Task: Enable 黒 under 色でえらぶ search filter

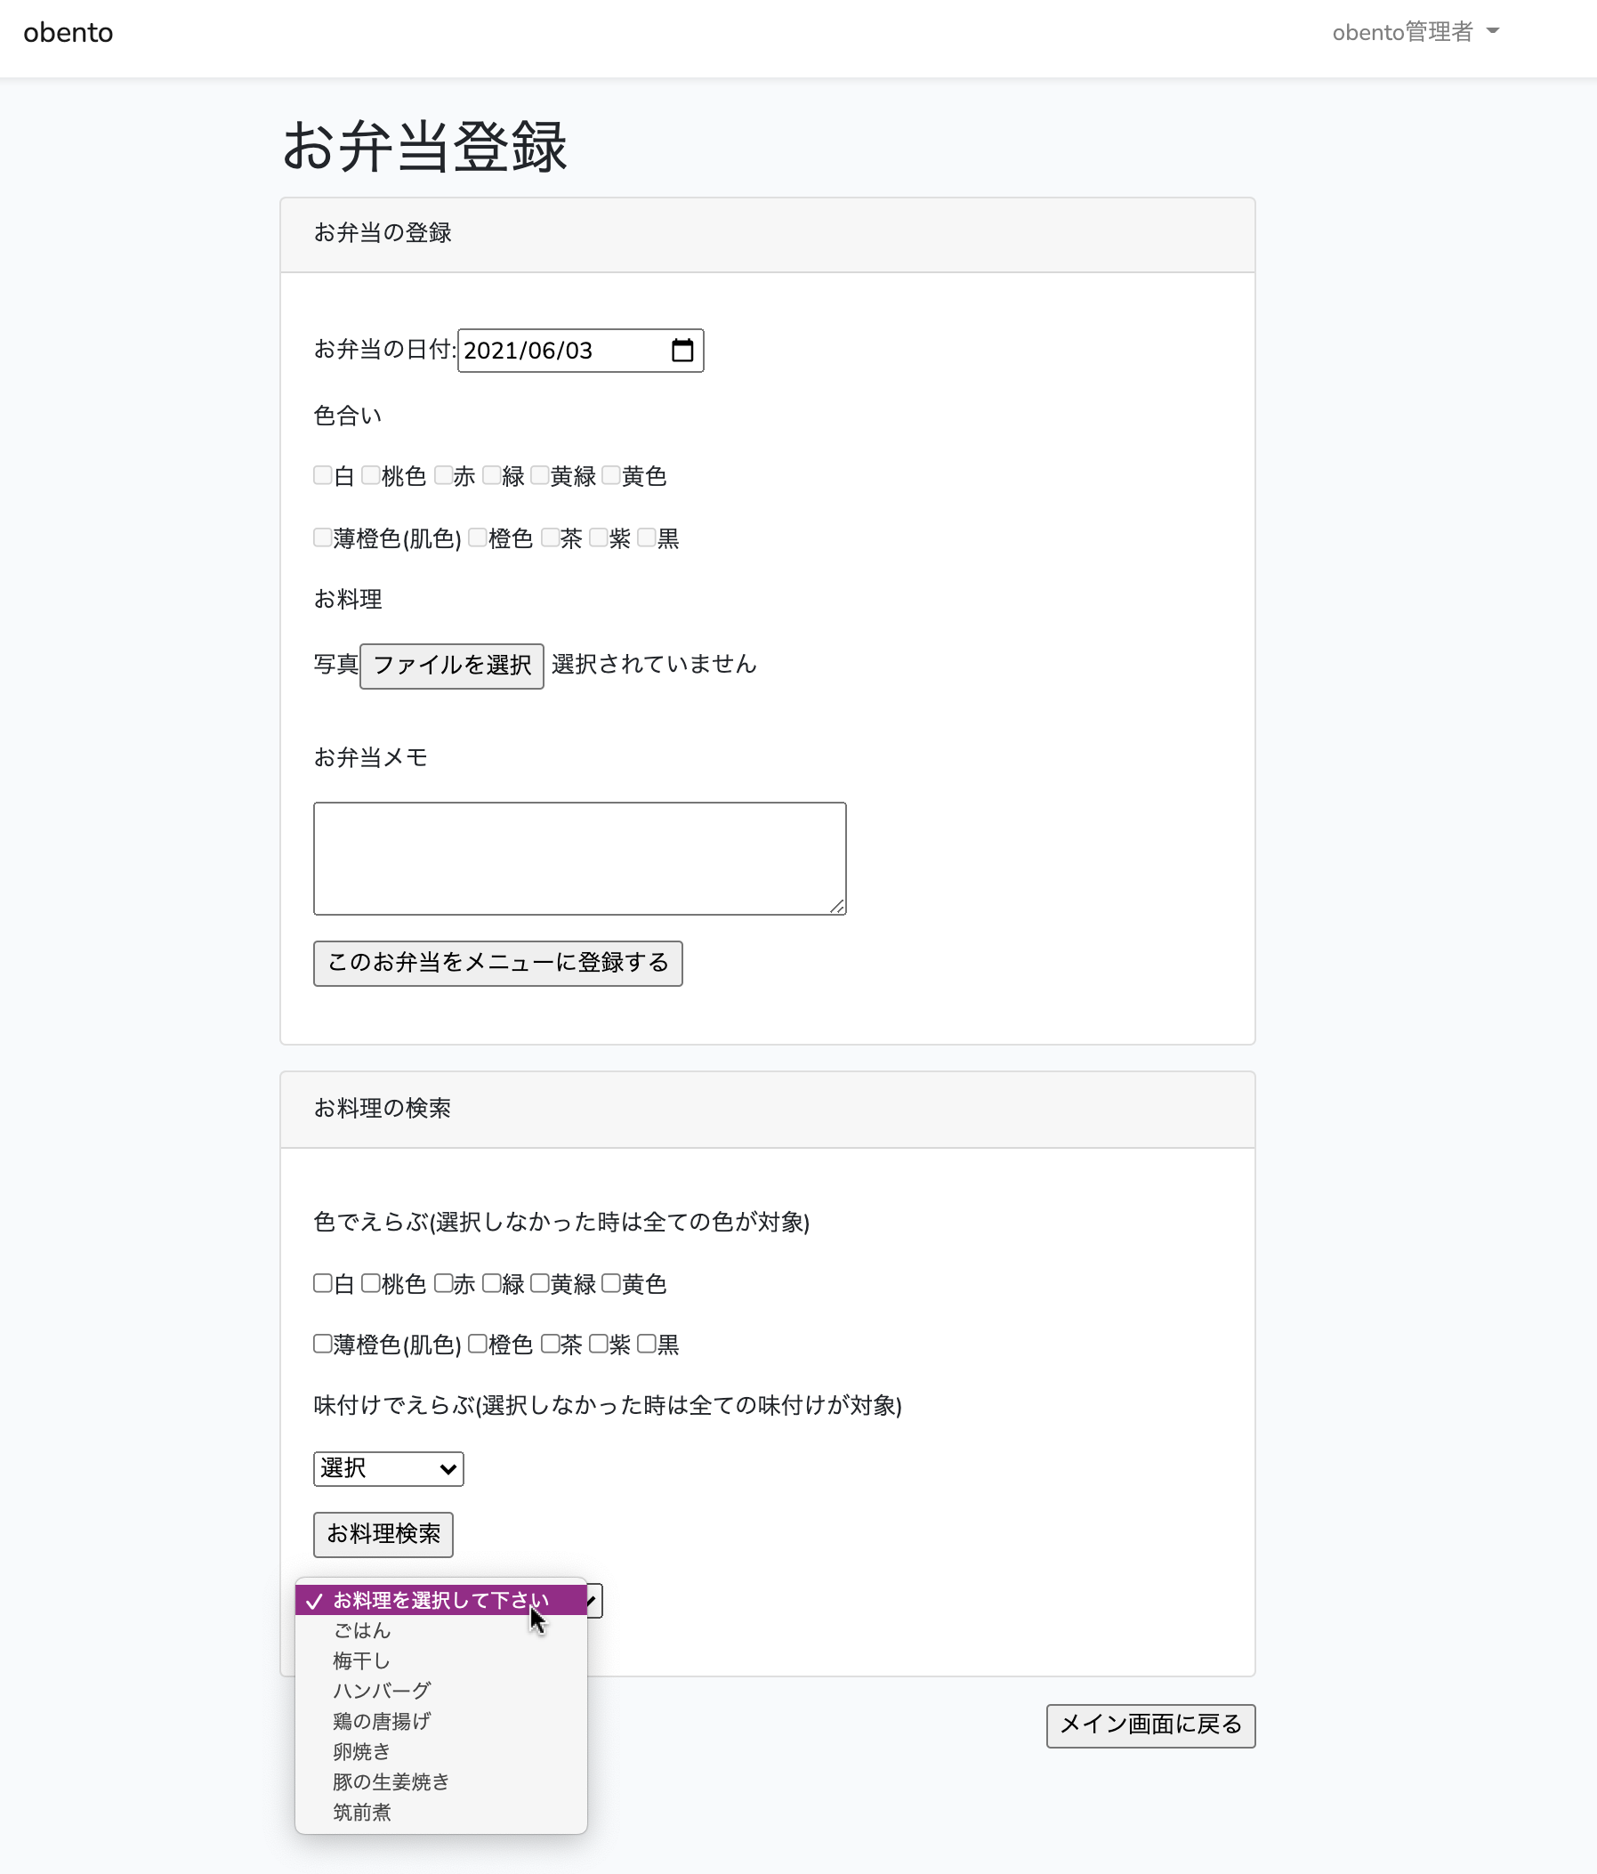Action: pyautogui.click(x=646, y=1343)
